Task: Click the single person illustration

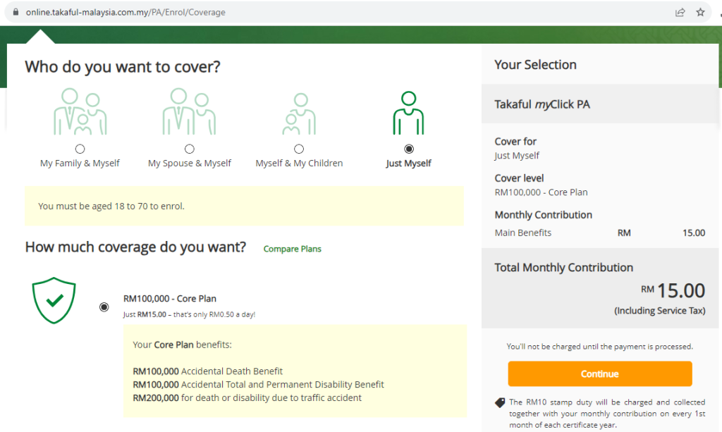Action: click(408, 113)
